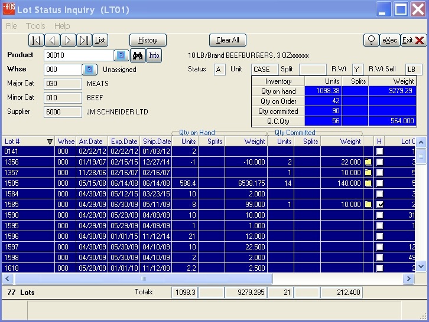Click the Ship.Date column header

pos(156,142)
